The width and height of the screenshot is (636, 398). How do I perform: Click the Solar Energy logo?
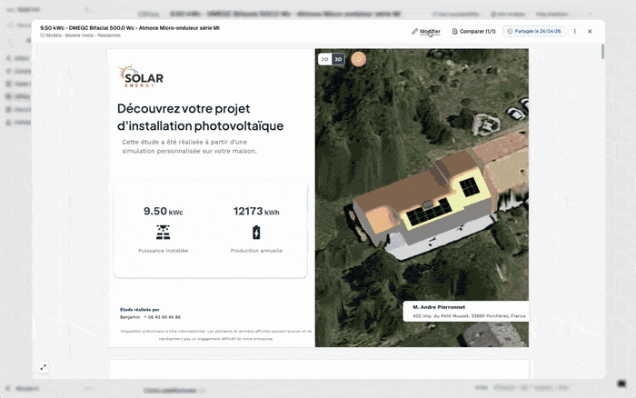141,76
